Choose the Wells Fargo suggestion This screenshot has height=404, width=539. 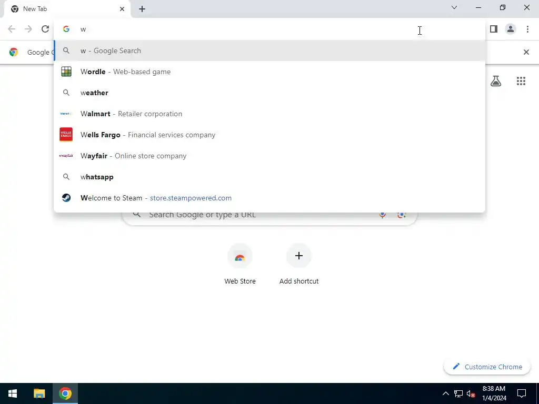click(x=269, y=135)
